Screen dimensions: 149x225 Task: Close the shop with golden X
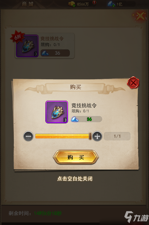[140, 16]
